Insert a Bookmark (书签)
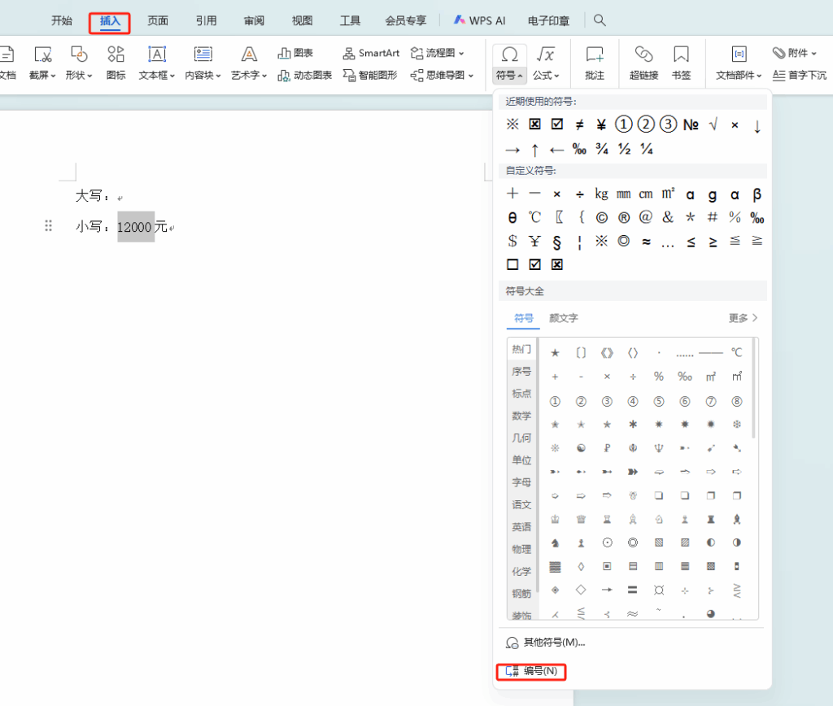The height and width of the screenshot is (706, 833). pos(681,63)
